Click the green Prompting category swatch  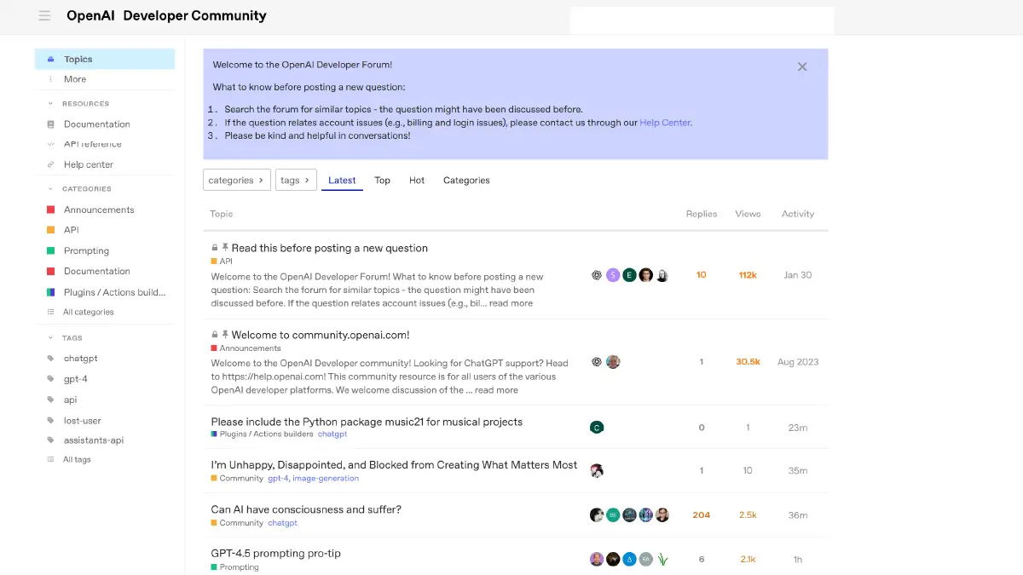point(50,251)
